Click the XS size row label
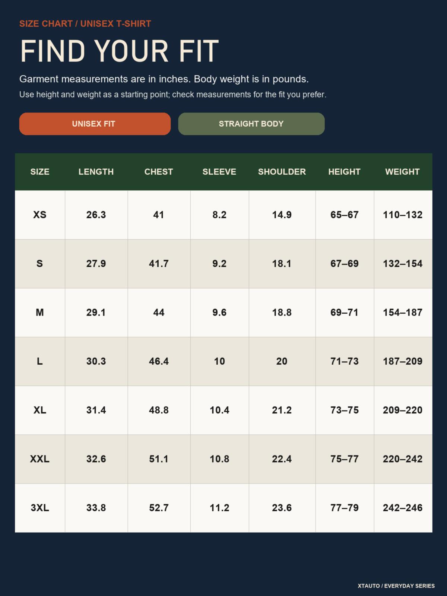 (x=40, y=215)
